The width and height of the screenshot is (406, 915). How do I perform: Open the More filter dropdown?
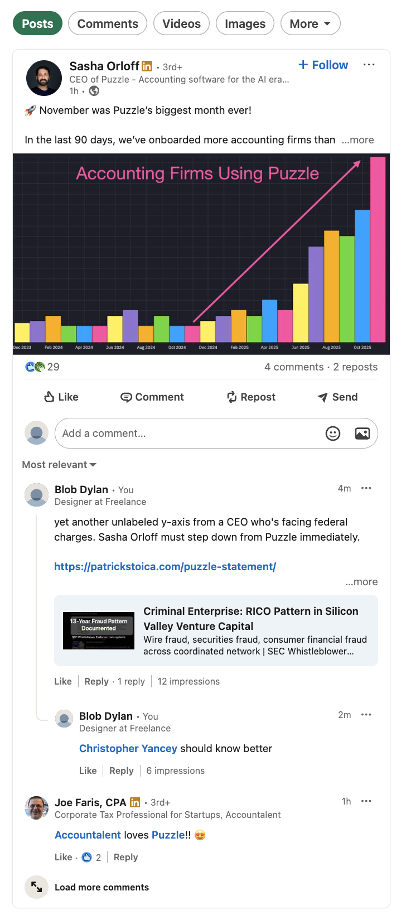click(x=310, y=24)
